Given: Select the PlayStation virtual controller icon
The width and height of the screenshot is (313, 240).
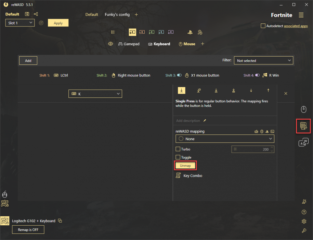Looking at the screenshot, I should 190,32.
